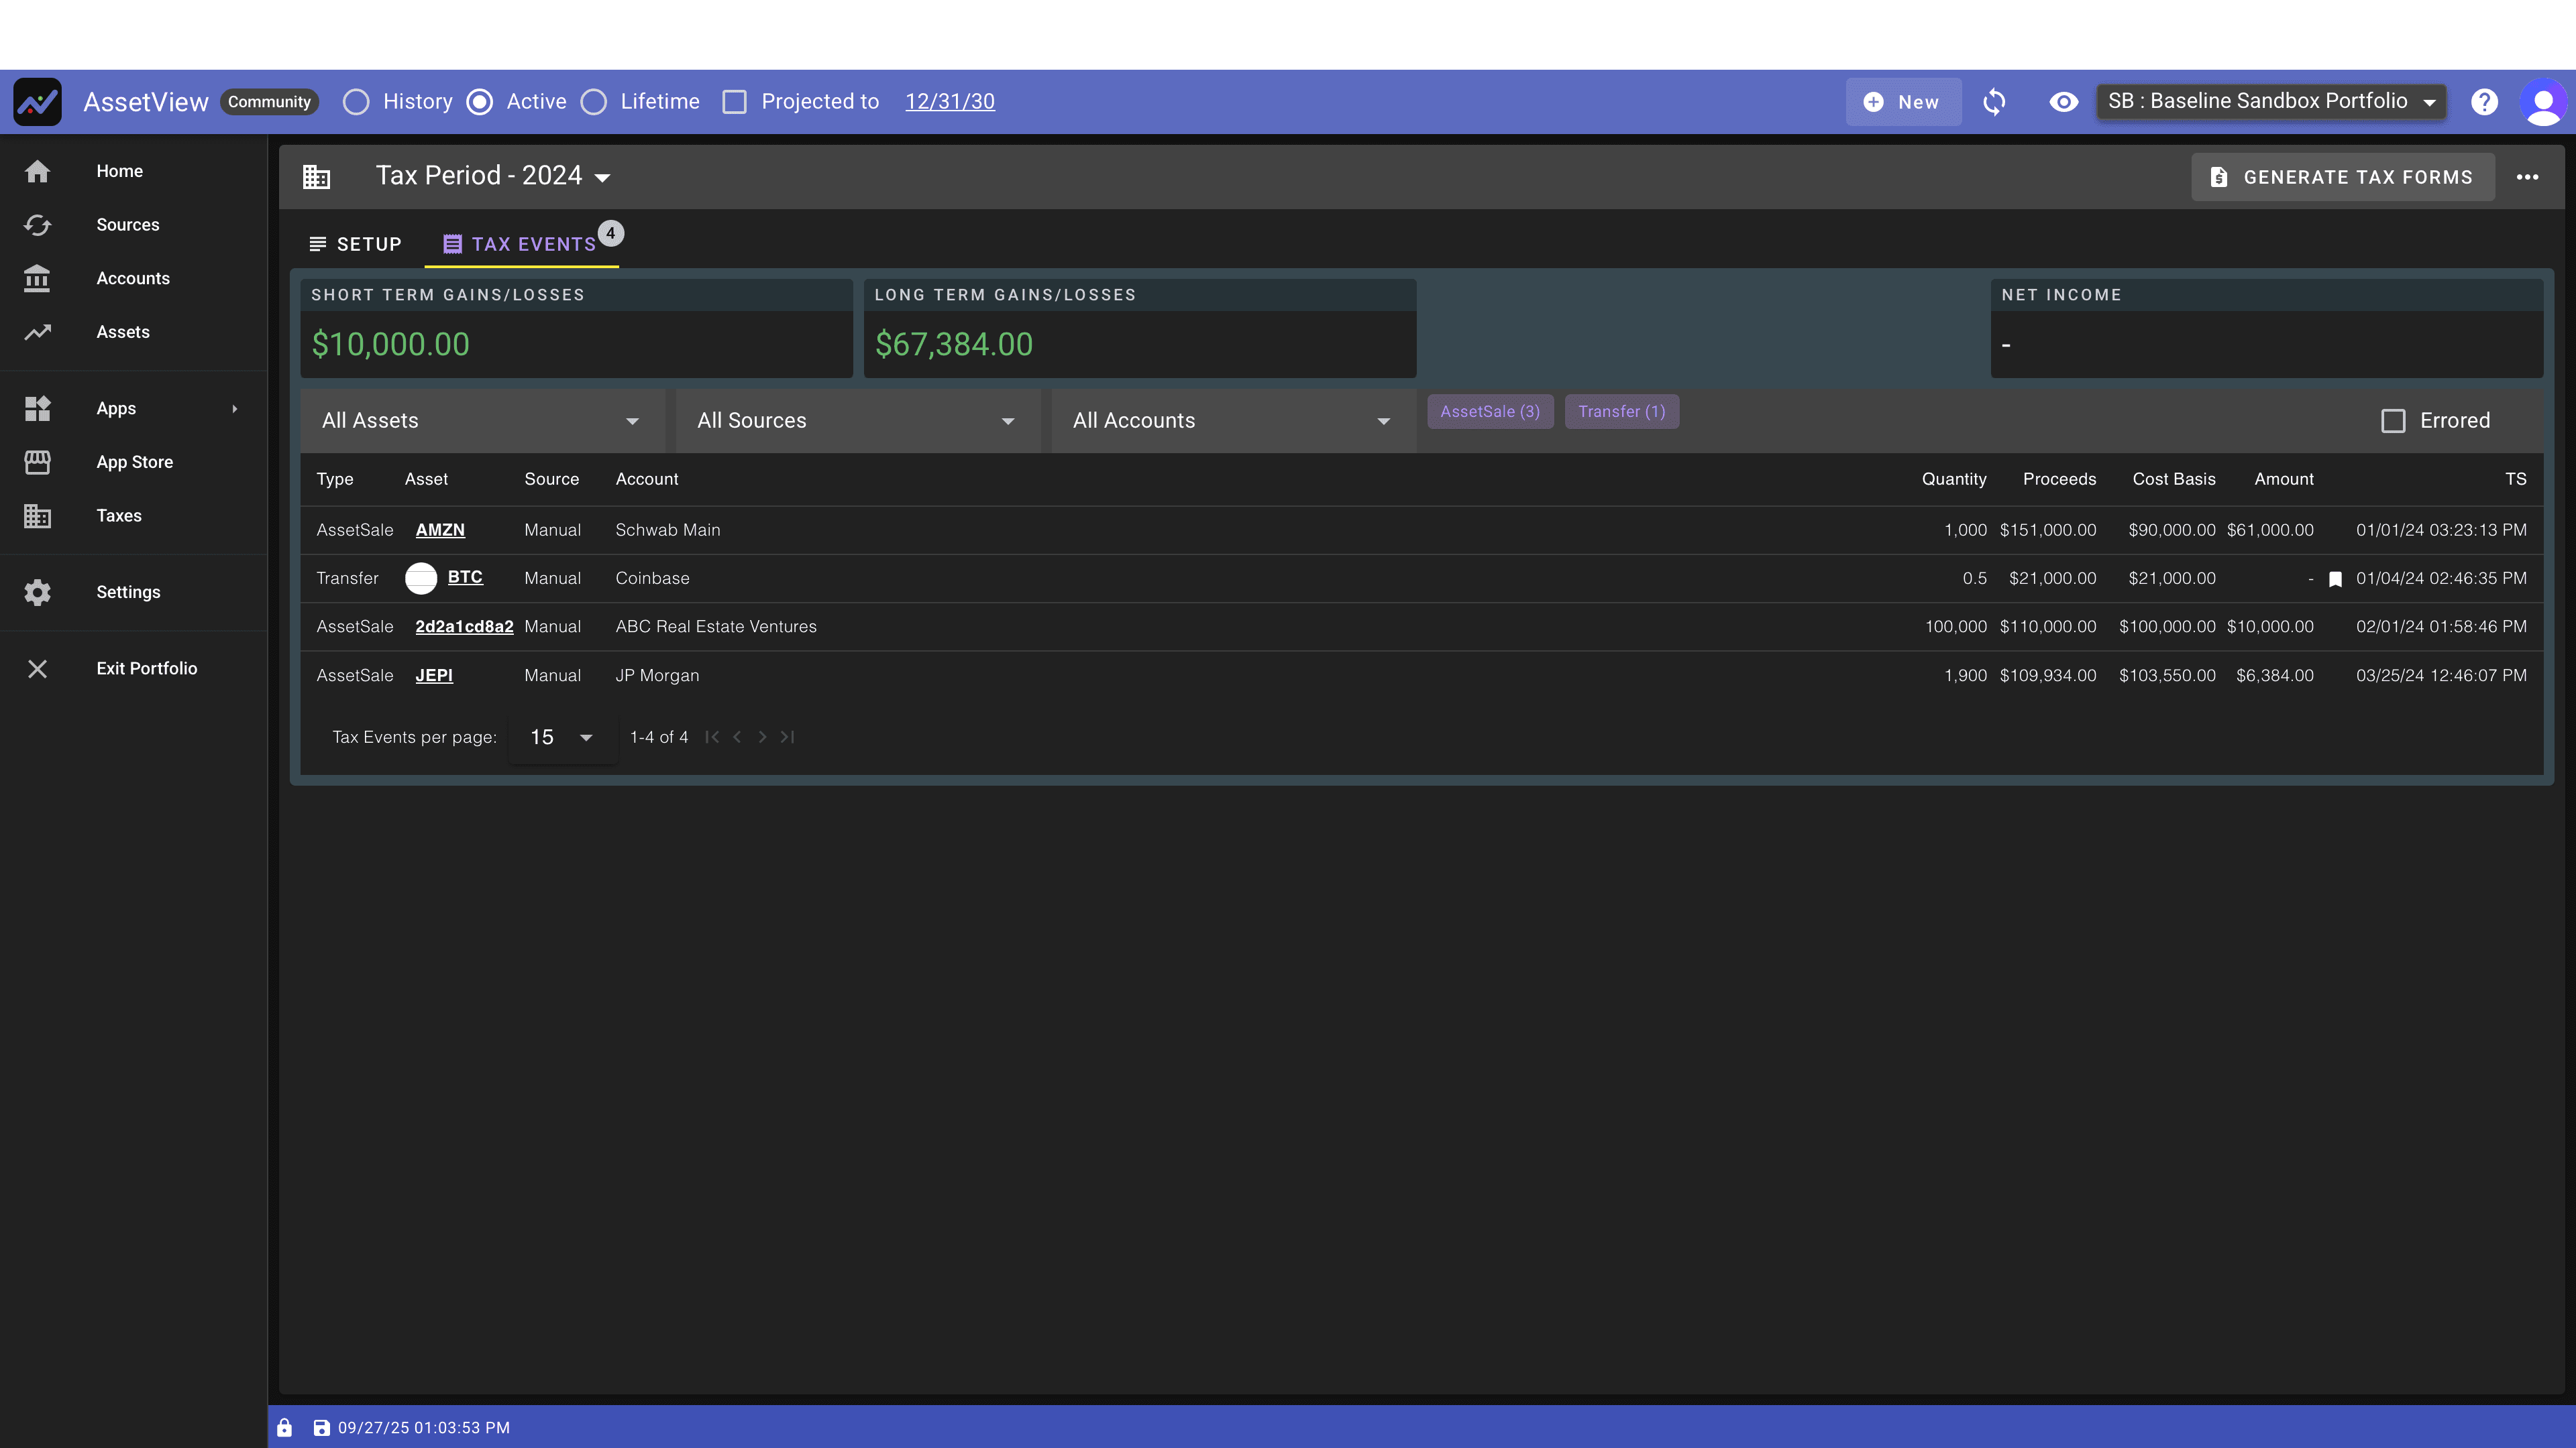Enable the Projected to checkbox
The image size is (2576, 1448).
coord(735,101)
